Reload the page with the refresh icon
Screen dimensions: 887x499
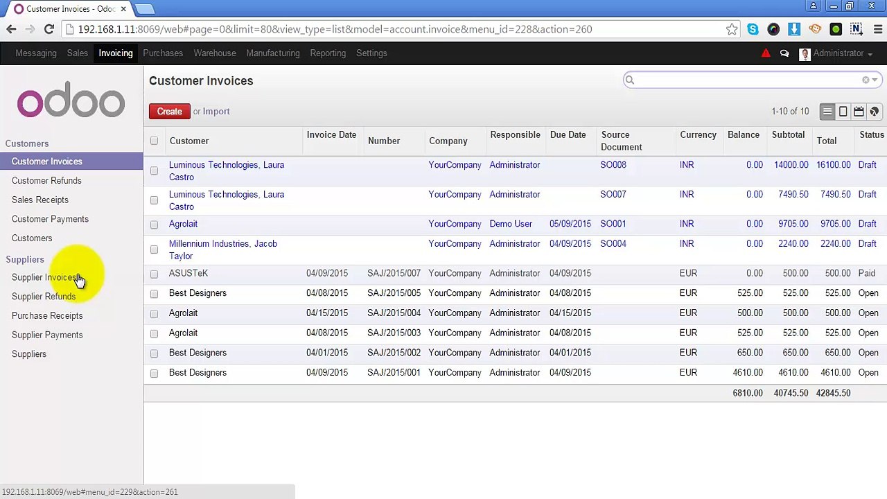pyautogui.click(x=49, y=29)
